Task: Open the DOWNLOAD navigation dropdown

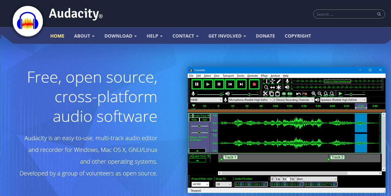Action: [x=120, y=36]
